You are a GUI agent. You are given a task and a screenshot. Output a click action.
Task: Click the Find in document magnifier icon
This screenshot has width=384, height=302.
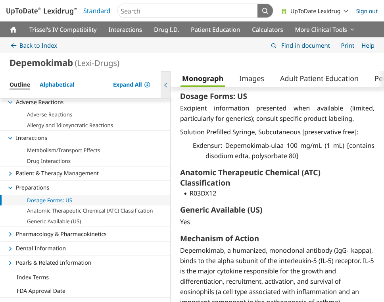273,46
